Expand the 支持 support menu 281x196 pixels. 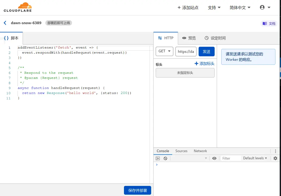tap(214, 8)
